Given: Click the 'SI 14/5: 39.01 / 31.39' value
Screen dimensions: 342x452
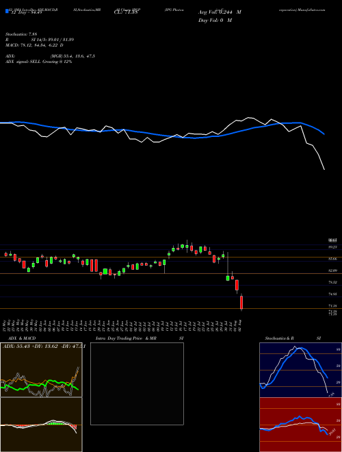Looking at the screenshot, I should [x=53, y=40].
